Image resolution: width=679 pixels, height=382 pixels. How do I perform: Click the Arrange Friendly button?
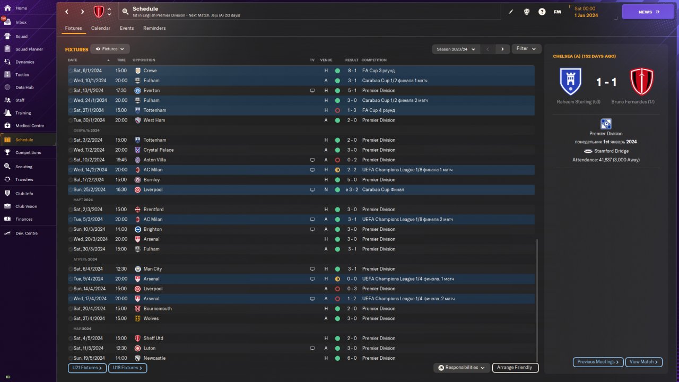515,368
